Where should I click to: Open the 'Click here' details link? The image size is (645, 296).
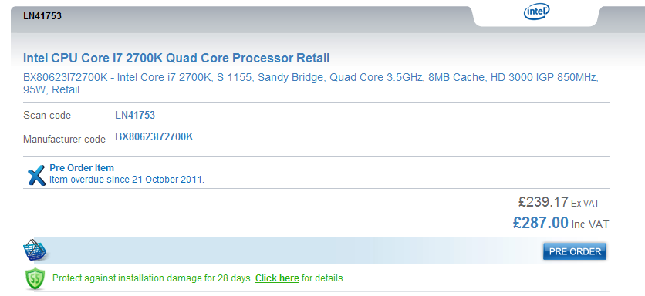coord(277,278)
